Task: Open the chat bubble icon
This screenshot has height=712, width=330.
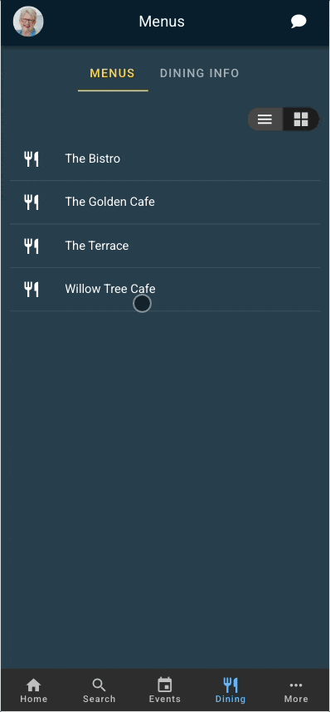Action: pyautogui.click(x=298, y=22)
